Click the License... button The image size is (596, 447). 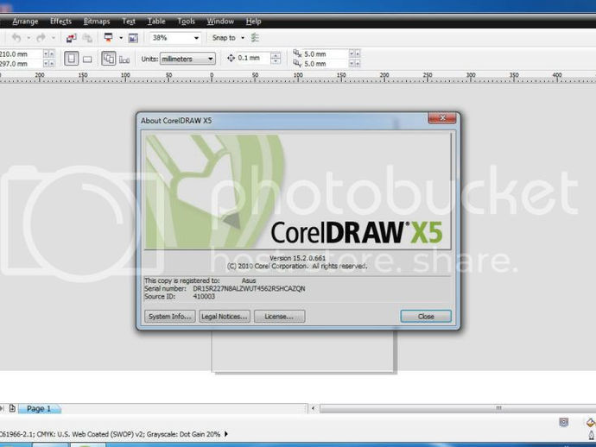coord(279,317)
